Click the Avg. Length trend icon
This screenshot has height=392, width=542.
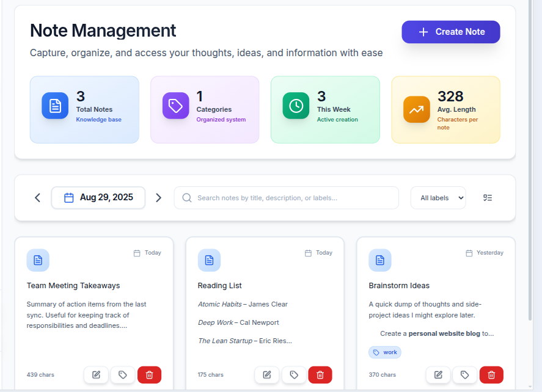[x=416, y=110]
